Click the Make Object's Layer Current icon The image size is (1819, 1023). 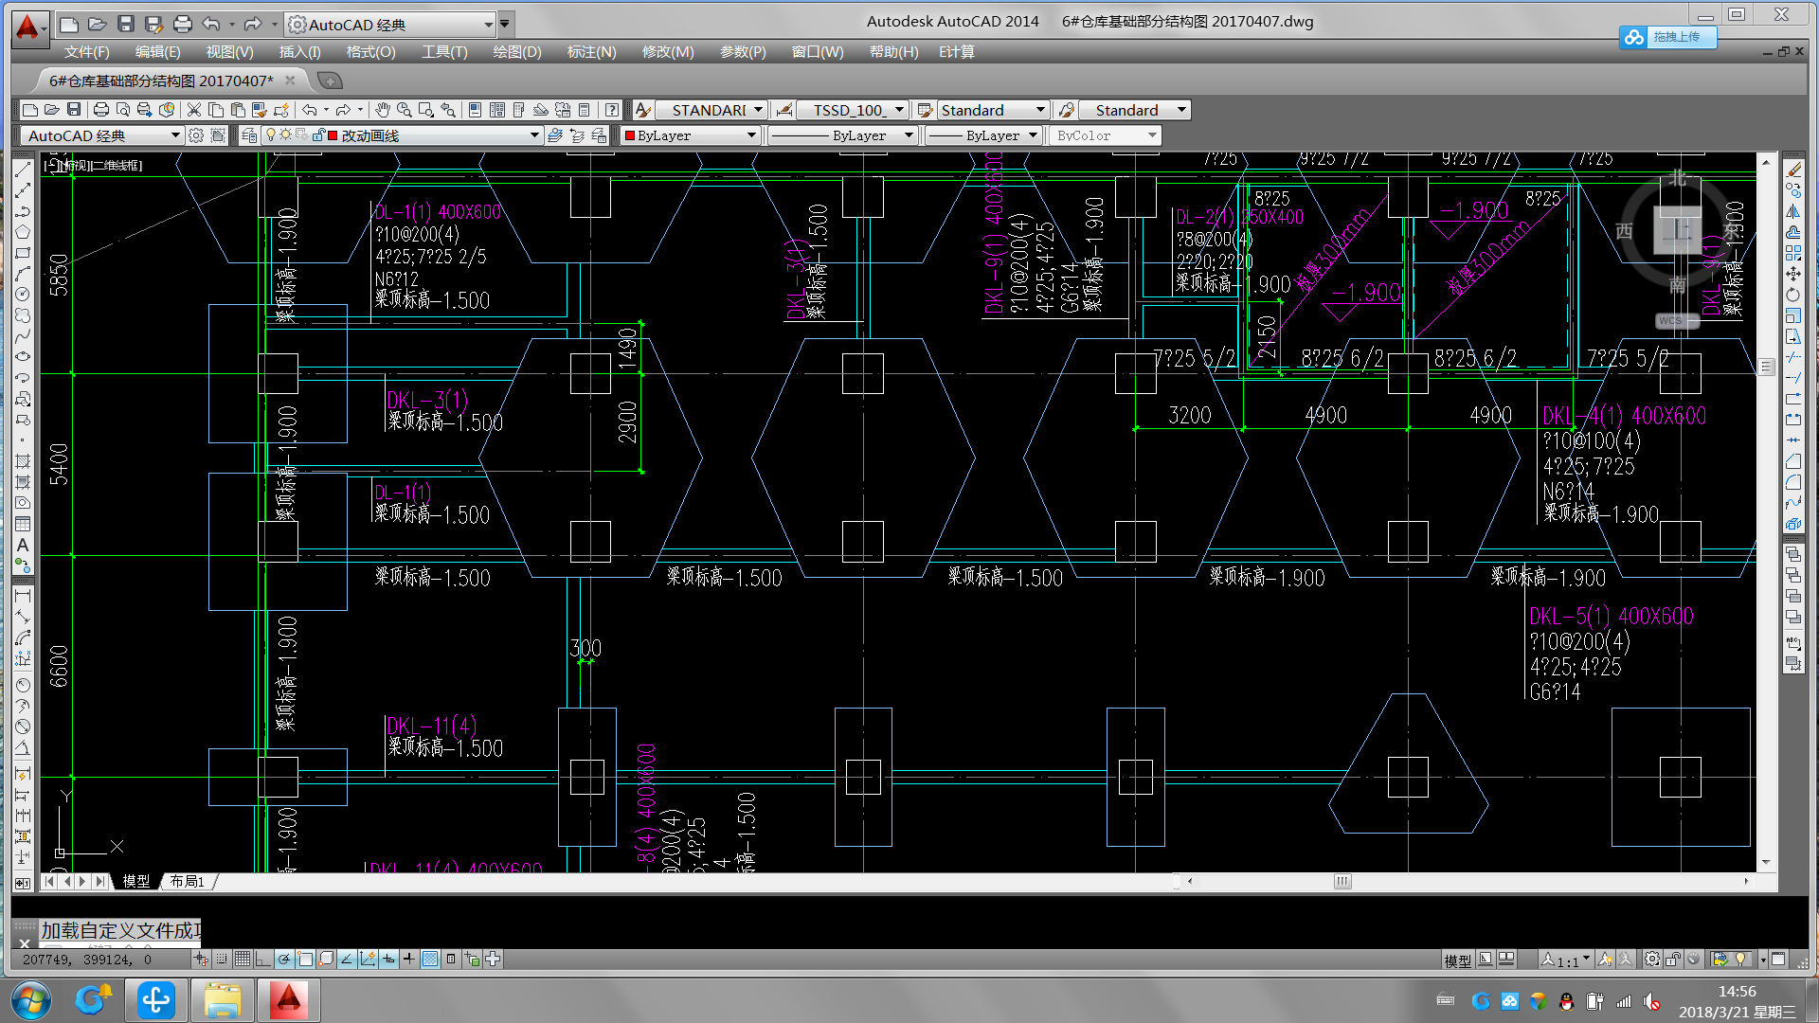(554, 135)
